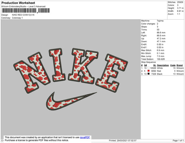
Task: Click the red thread color swatch
Action: (x=148, y=71)
